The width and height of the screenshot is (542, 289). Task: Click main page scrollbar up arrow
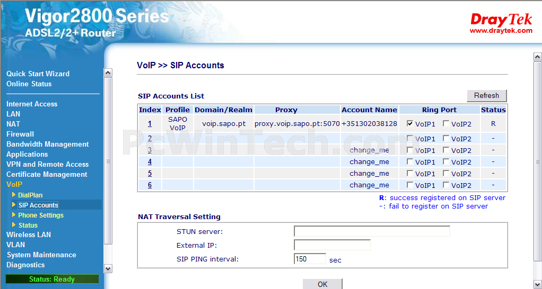point(538,57)
